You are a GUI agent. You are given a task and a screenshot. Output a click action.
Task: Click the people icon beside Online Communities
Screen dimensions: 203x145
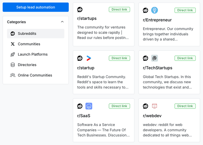point(13,75)
